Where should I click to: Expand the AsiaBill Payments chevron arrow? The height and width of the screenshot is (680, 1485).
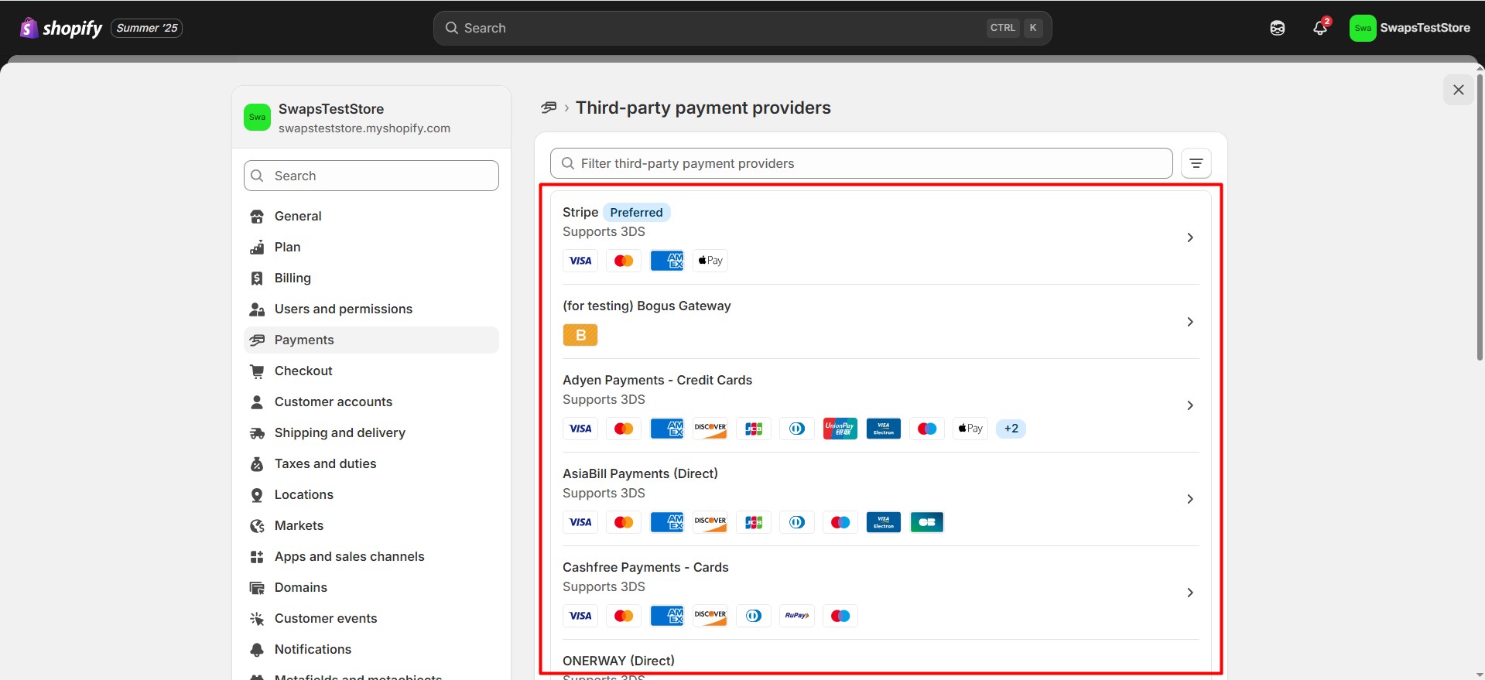coord(1189,499)
